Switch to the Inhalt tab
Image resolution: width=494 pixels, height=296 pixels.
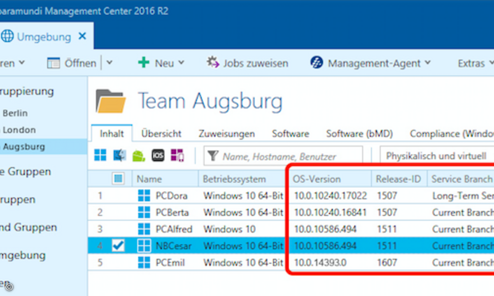pos(112,134)
